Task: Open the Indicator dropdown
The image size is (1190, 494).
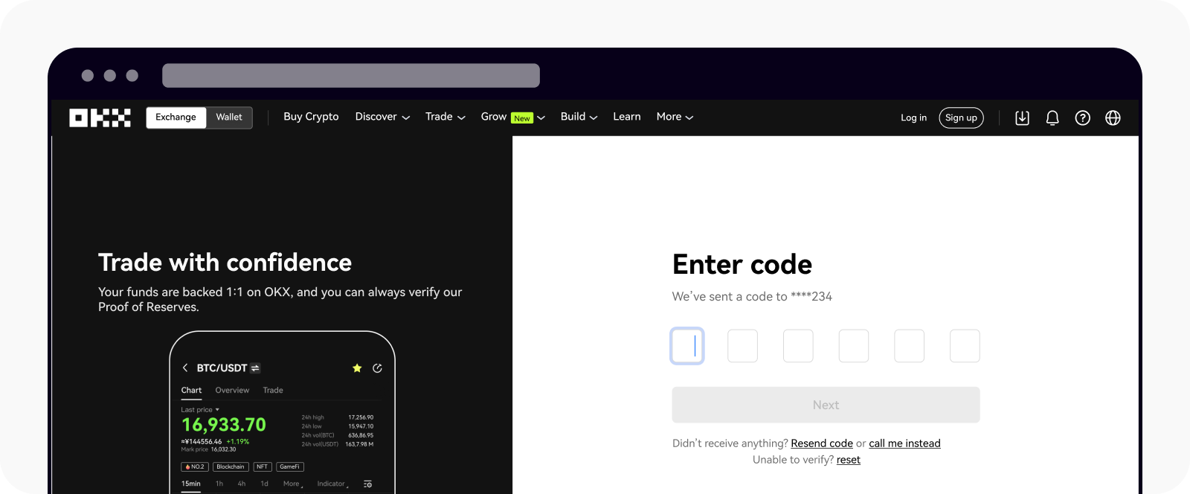Action: click(x=332, y=484)
